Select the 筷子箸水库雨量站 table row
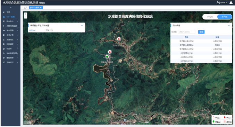This screenshot has height=127, width=235. (x=201, y=45)
